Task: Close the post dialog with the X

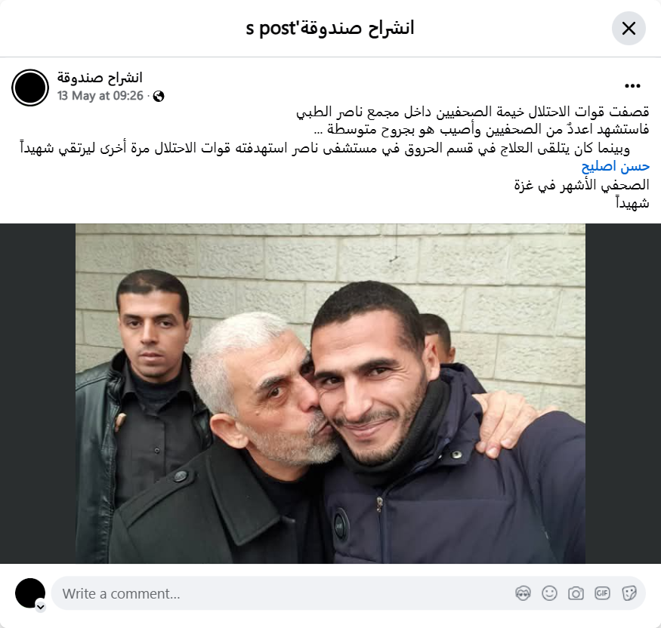Action: [629, 28]
